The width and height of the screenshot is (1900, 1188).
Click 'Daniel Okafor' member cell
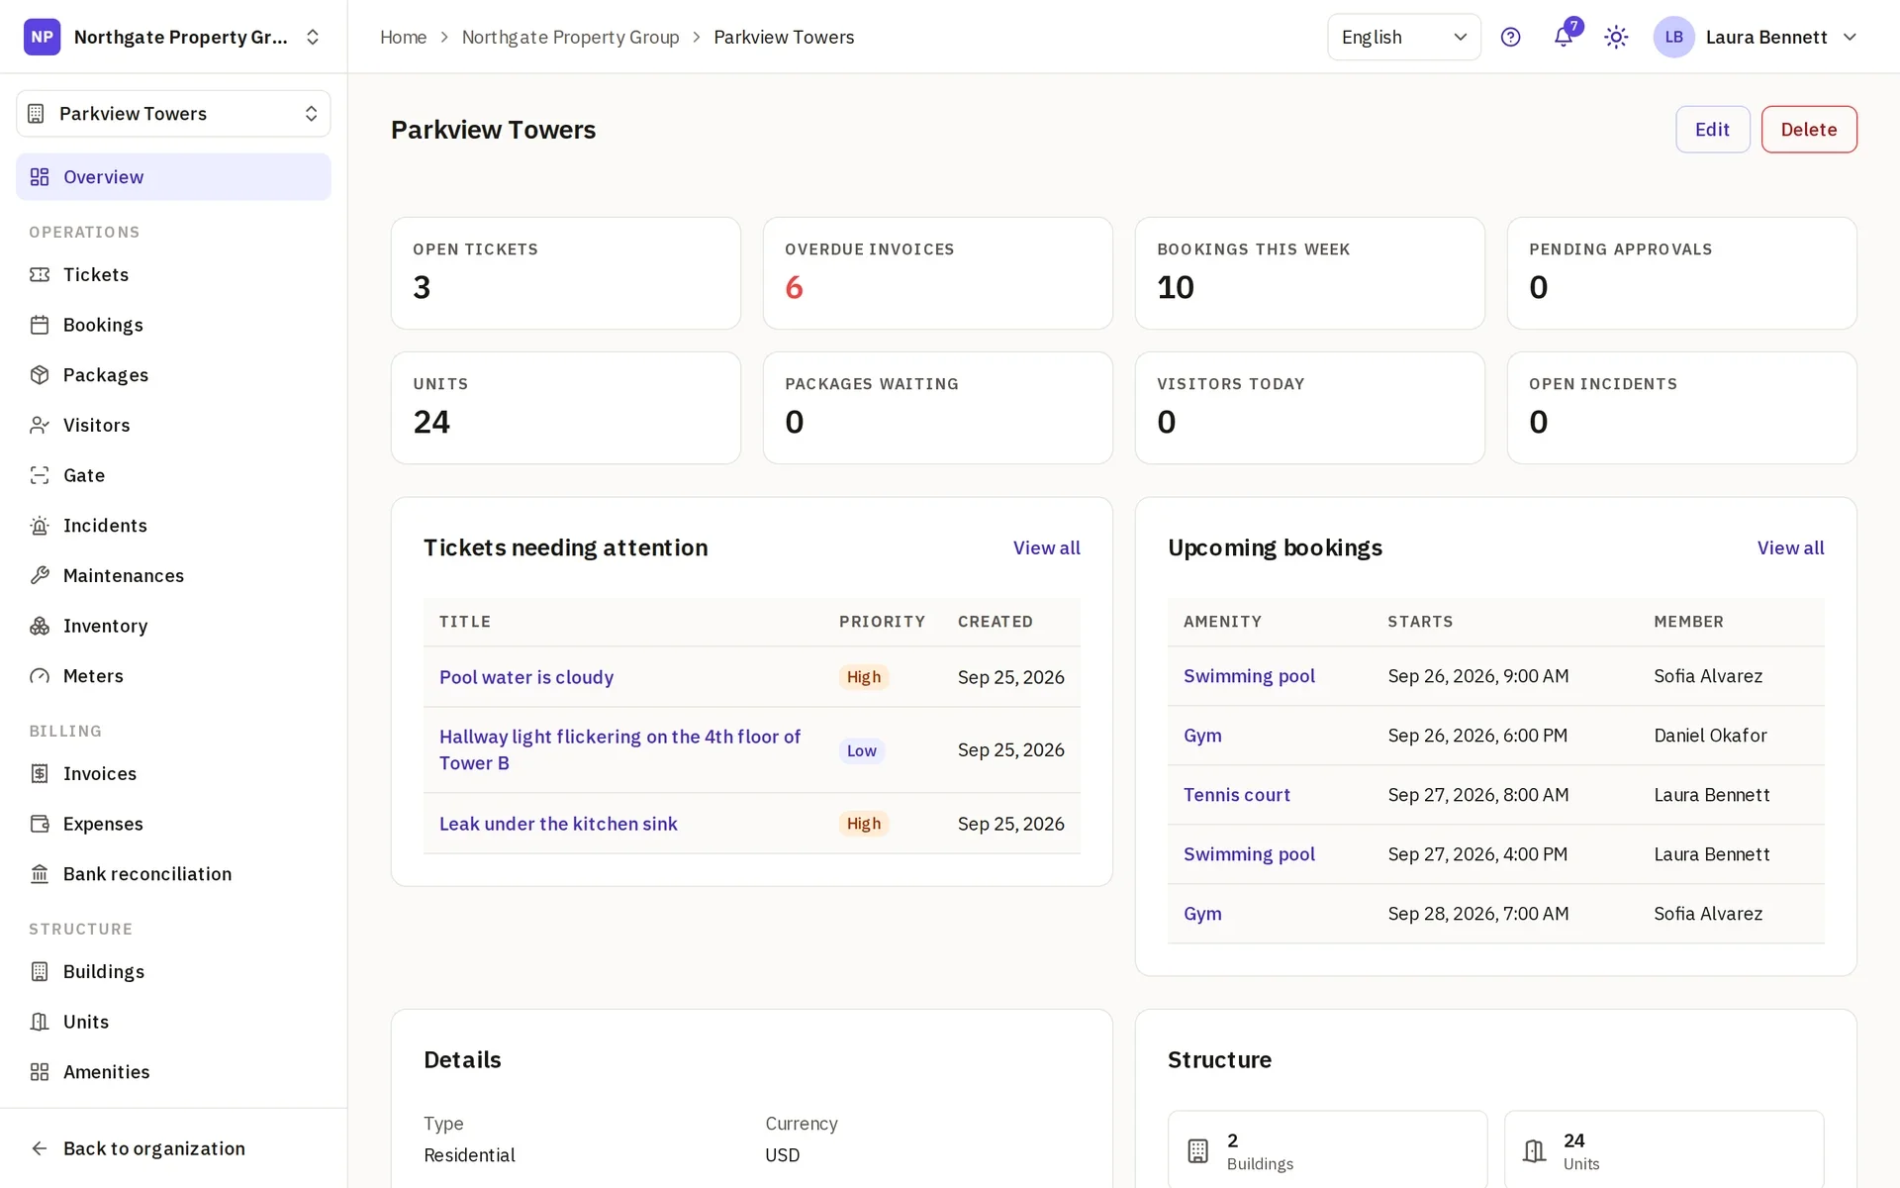(x=1710, y=736)
